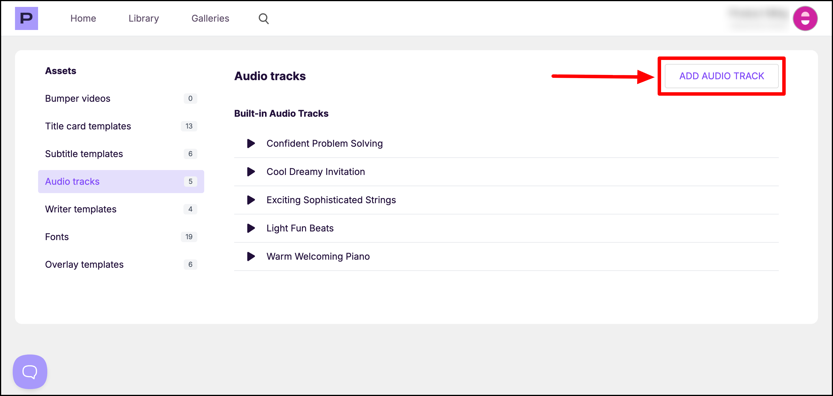
Task: Open Writer templates section
Action: [x=80, y=209]
